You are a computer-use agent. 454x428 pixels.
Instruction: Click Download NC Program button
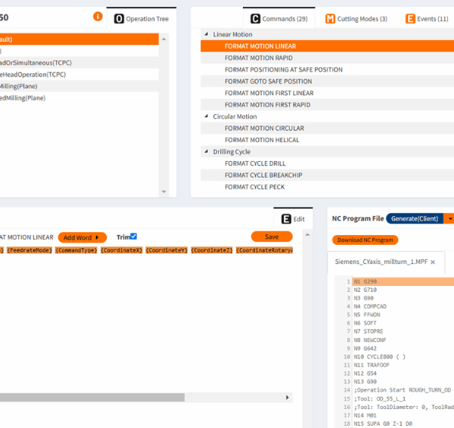pyautogui.click(x=365, y=240)
